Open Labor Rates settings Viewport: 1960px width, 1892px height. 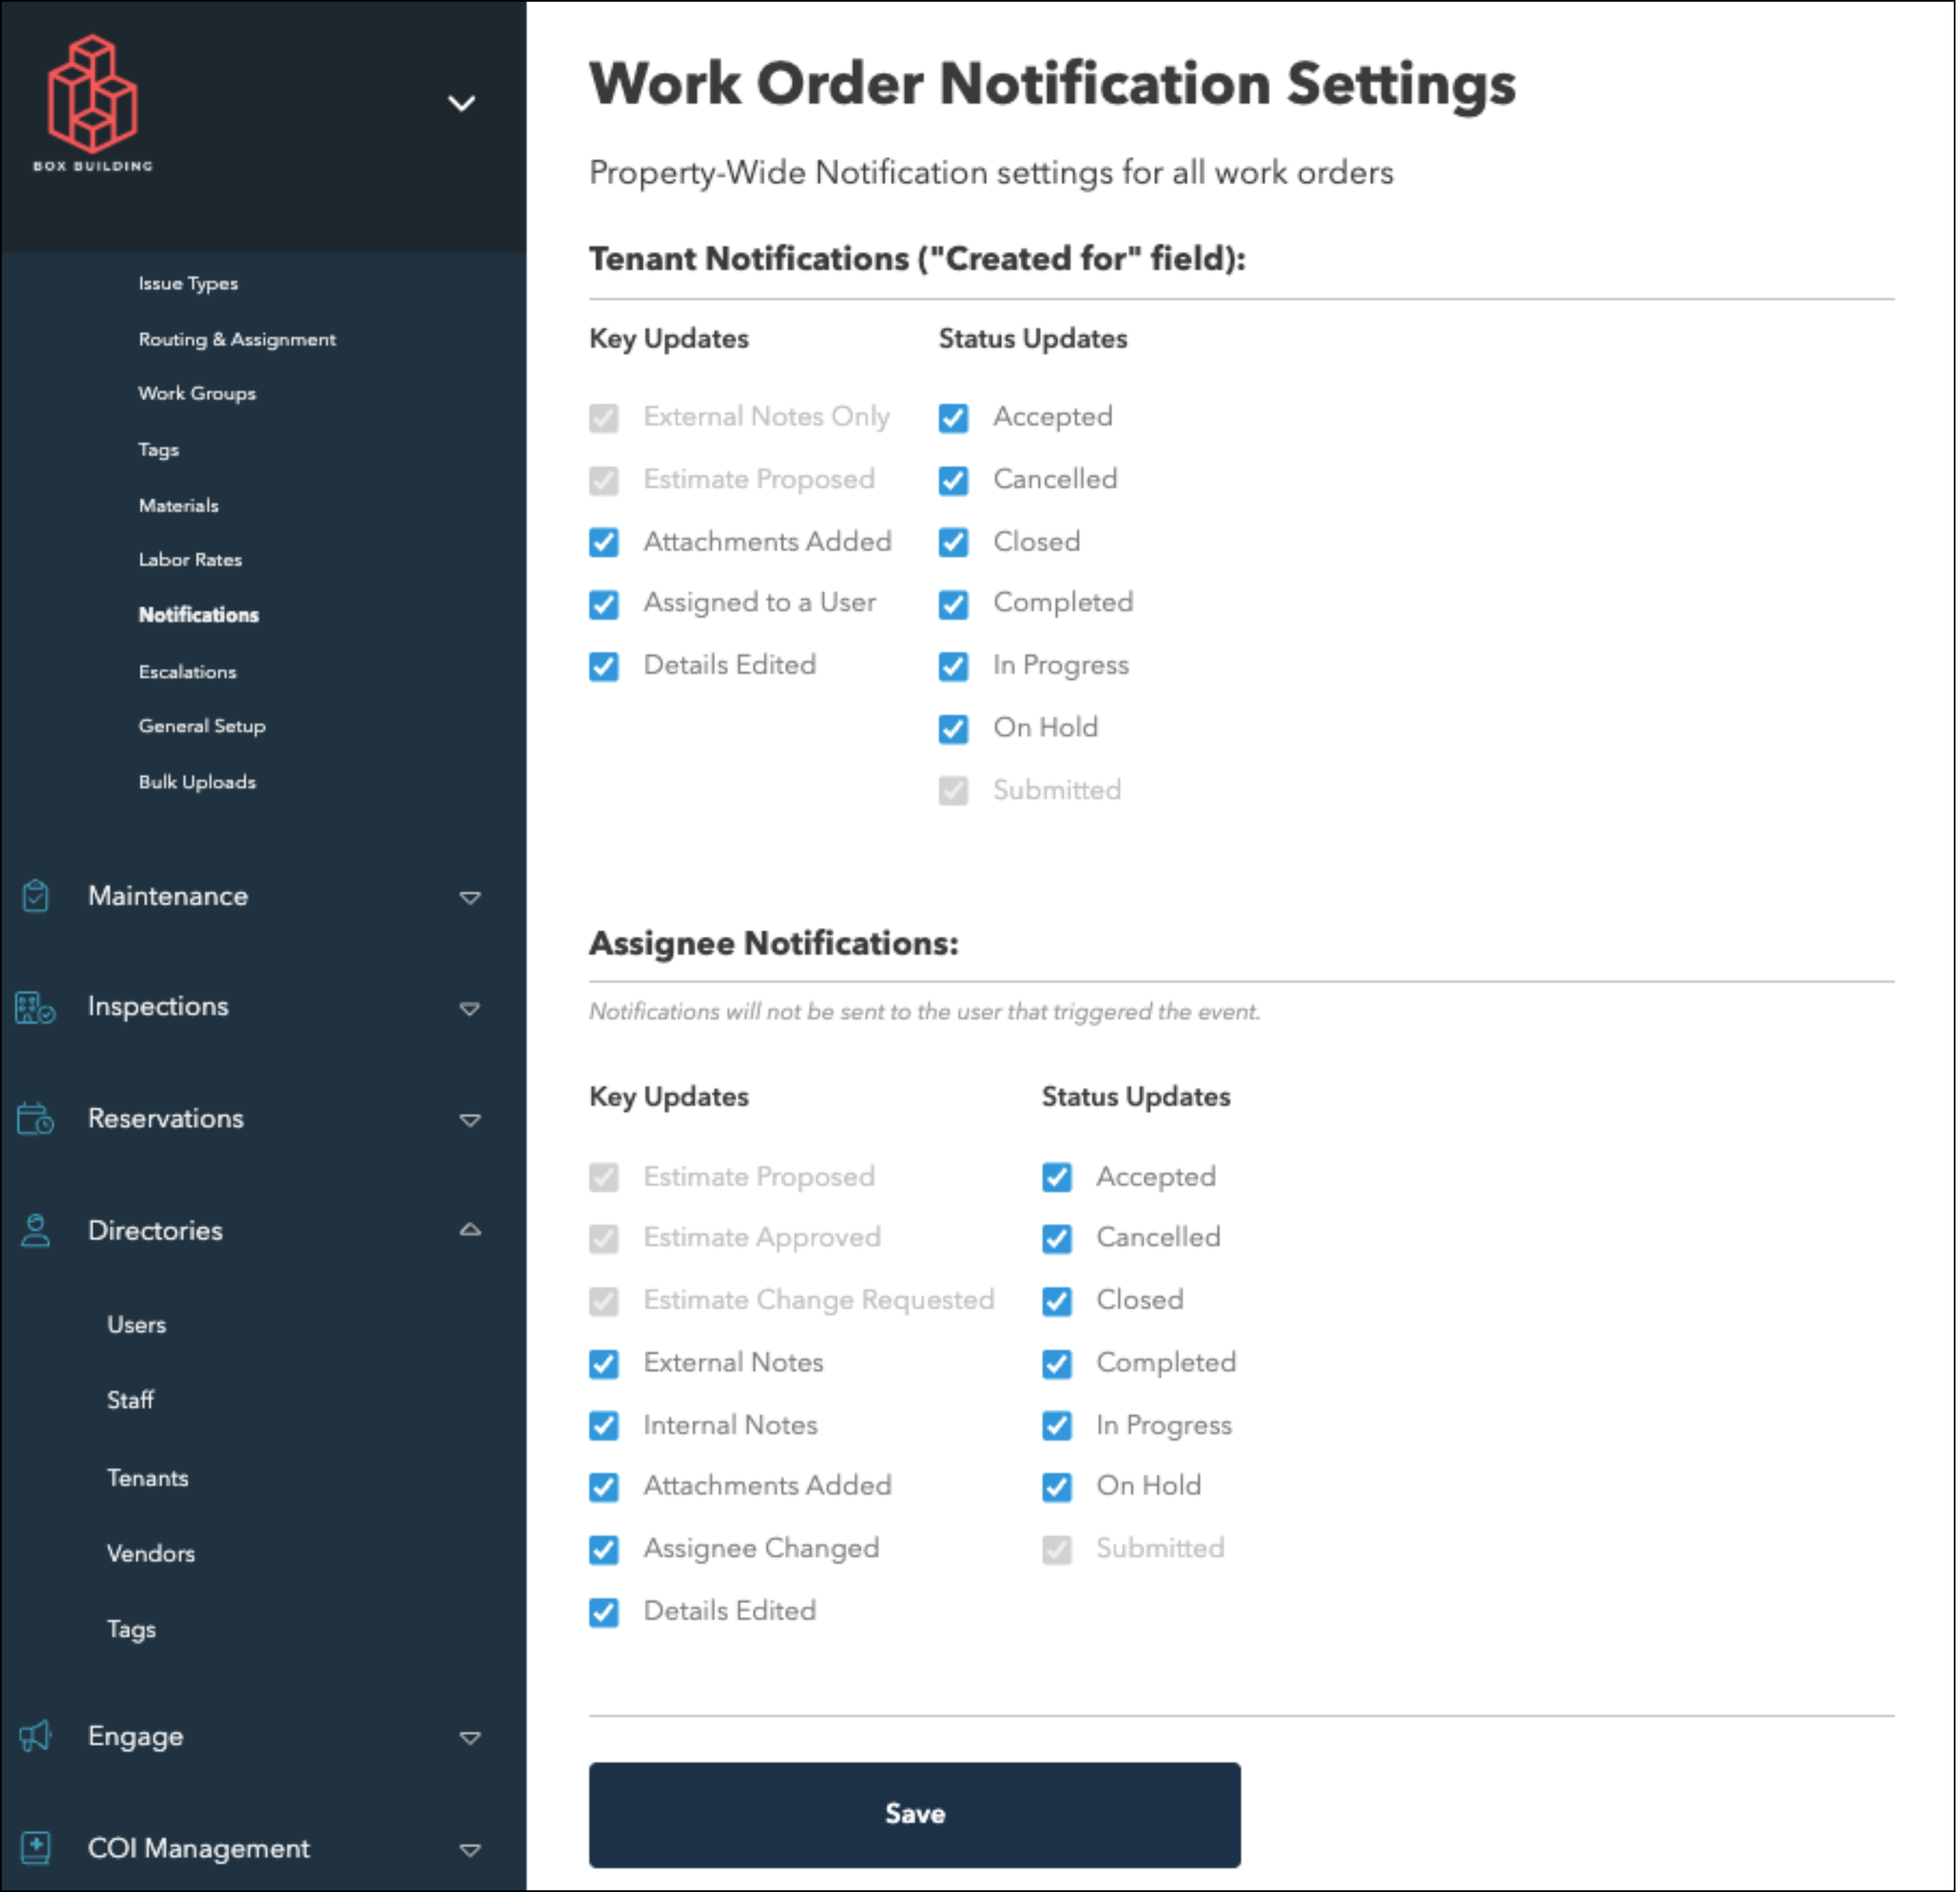coord(190,560)
